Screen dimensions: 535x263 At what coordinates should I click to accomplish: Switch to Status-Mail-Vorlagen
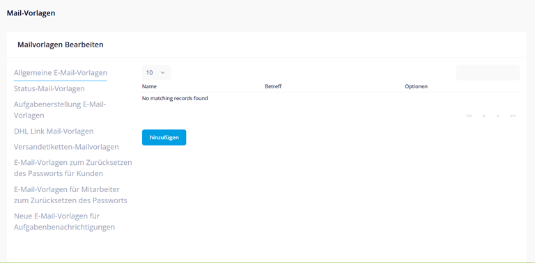49,88
